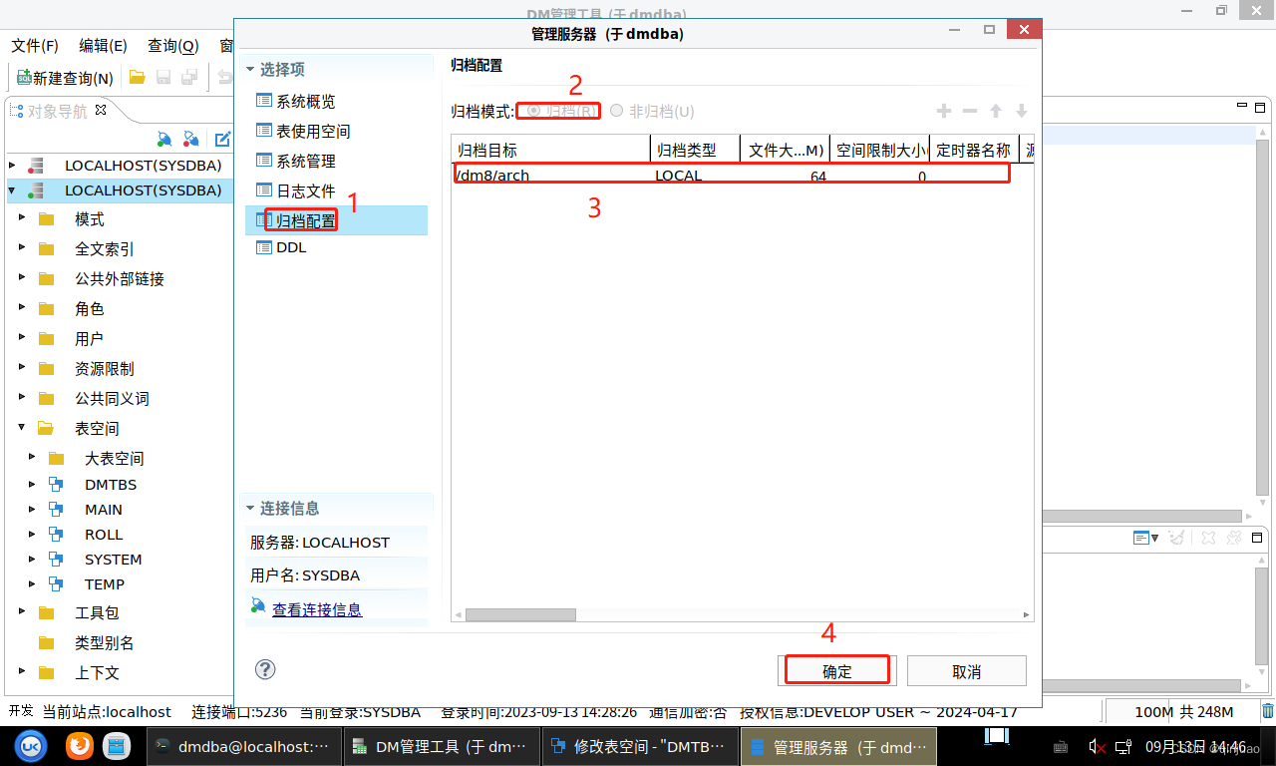
Task: Select the DMTBS tablespace
Action: coord(111,485)
